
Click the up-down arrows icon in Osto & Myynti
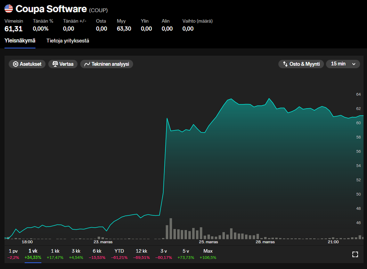pyautogui.click(x=285, y=64)
